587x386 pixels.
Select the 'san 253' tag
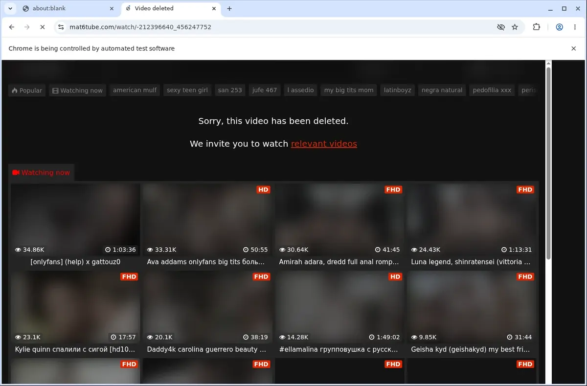230,90
